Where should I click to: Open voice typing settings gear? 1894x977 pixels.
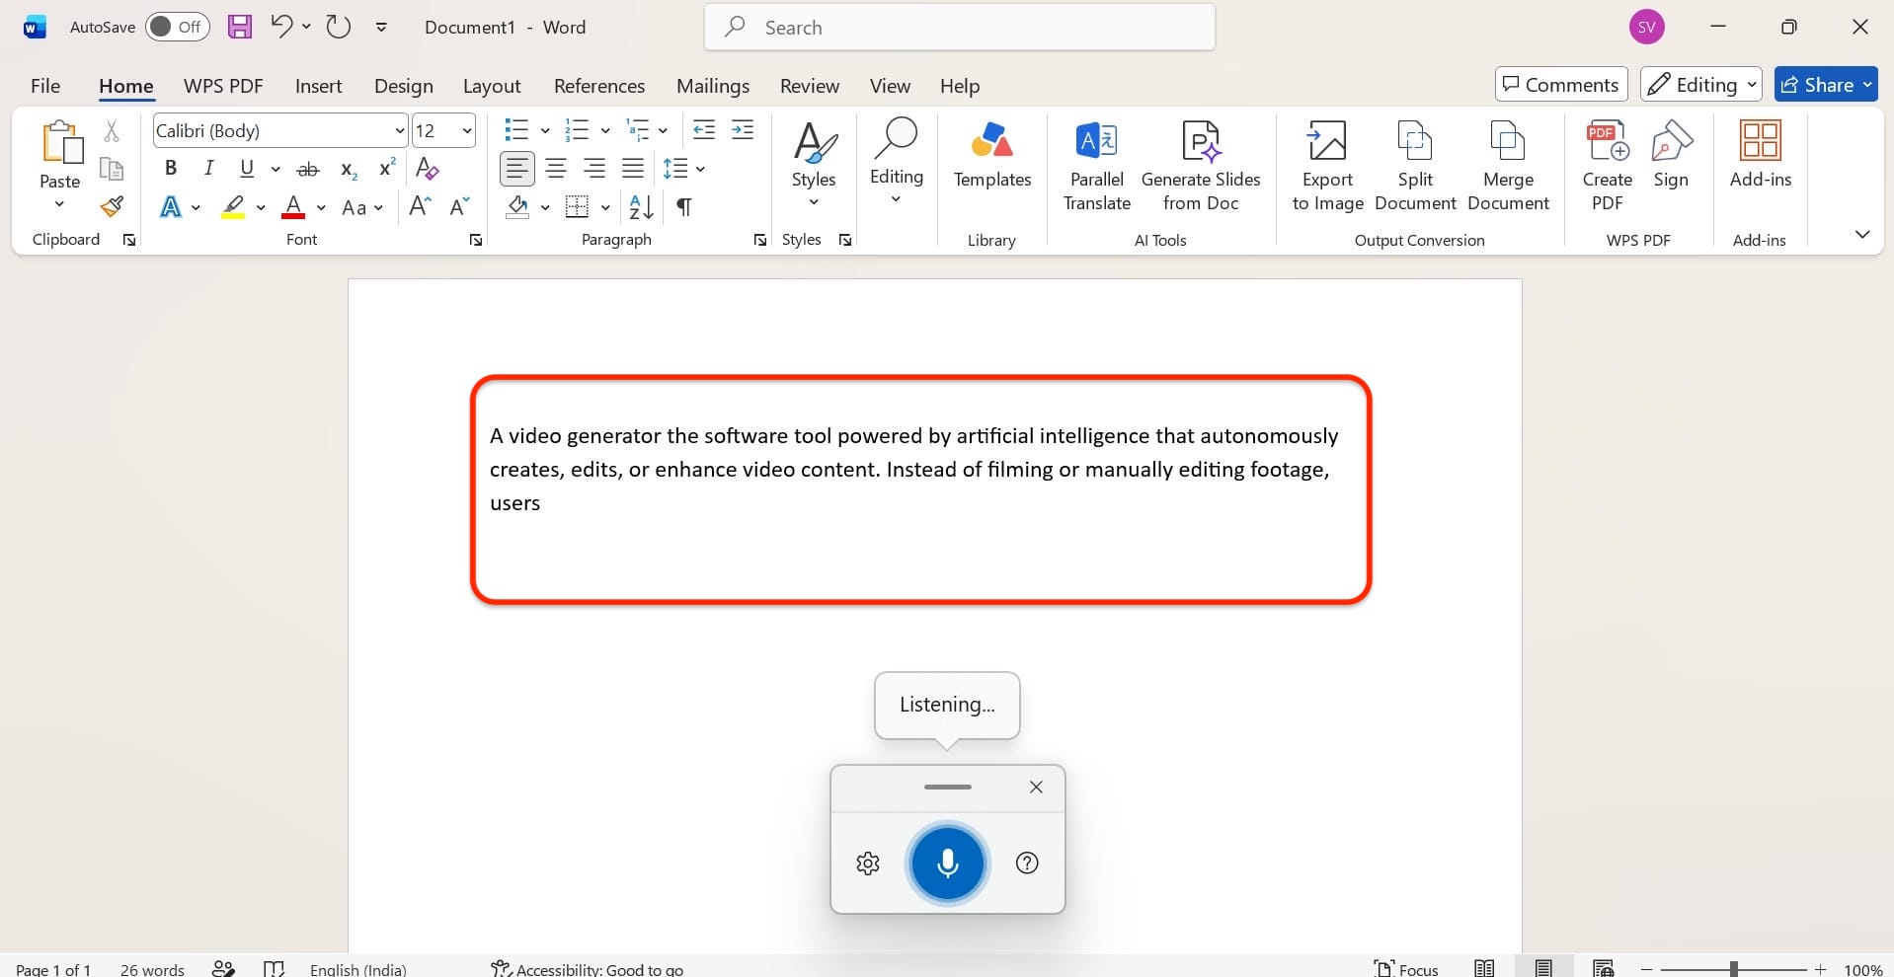pyautogui.click(x=868, y=864)
